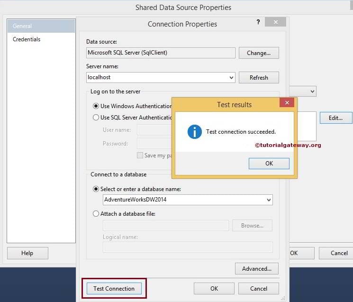This screenshot has height=302, width=353.
Task: Click the Edit... button in Shared Data Source
Action: [336, 118]
